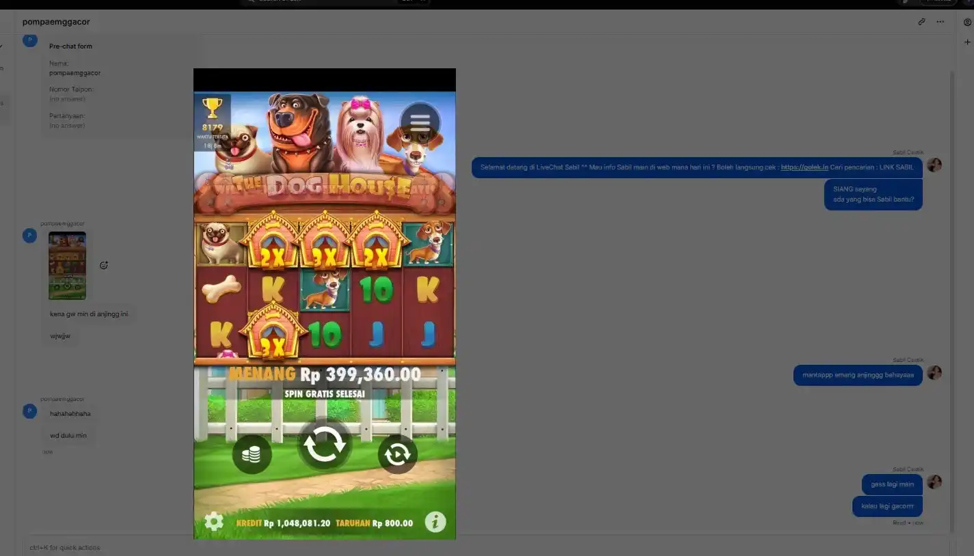Open the game's info button
This screenshot has height=556, width=974.
click(435, 522)
